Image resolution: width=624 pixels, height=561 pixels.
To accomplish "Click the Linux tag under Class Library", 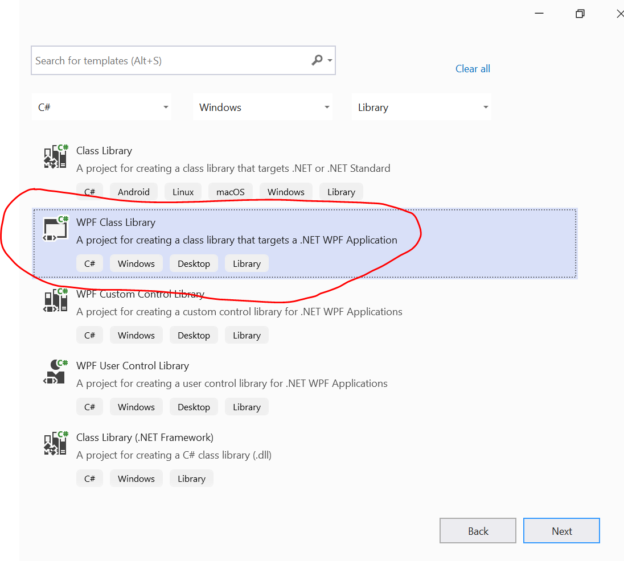I will [183, 191].
